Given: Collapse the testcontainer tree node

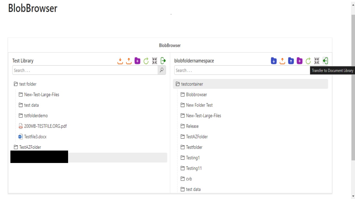Looking at the screenshot, I should pyautogui.click(x=178, y=84).
